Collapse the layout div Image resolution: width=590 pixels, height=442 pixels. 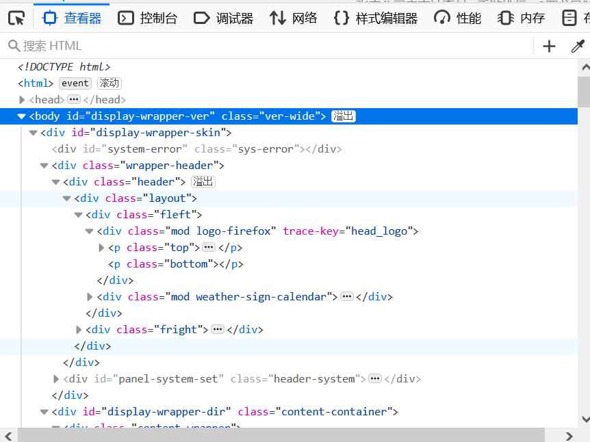[67, 198]
